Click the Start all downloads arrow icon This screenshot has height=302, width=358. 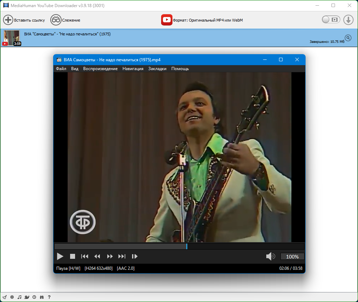pos(348,20)
